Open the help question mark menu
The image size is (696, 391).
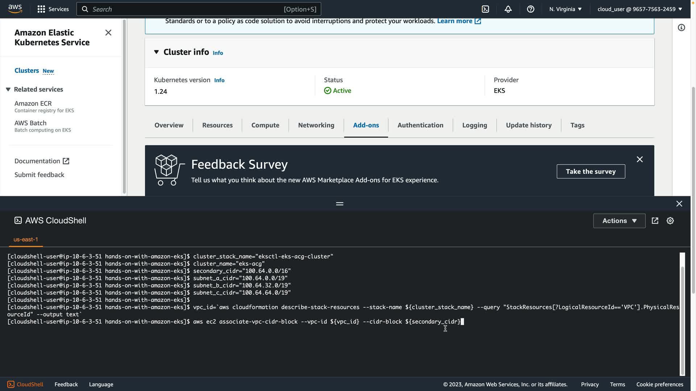click(530, 9)
